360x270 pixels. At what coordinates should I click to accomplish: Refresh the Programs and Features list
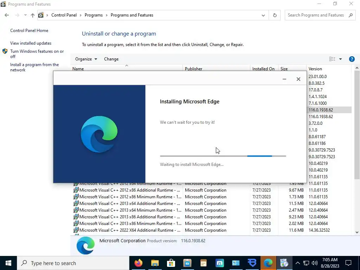(x=275, y=15)
